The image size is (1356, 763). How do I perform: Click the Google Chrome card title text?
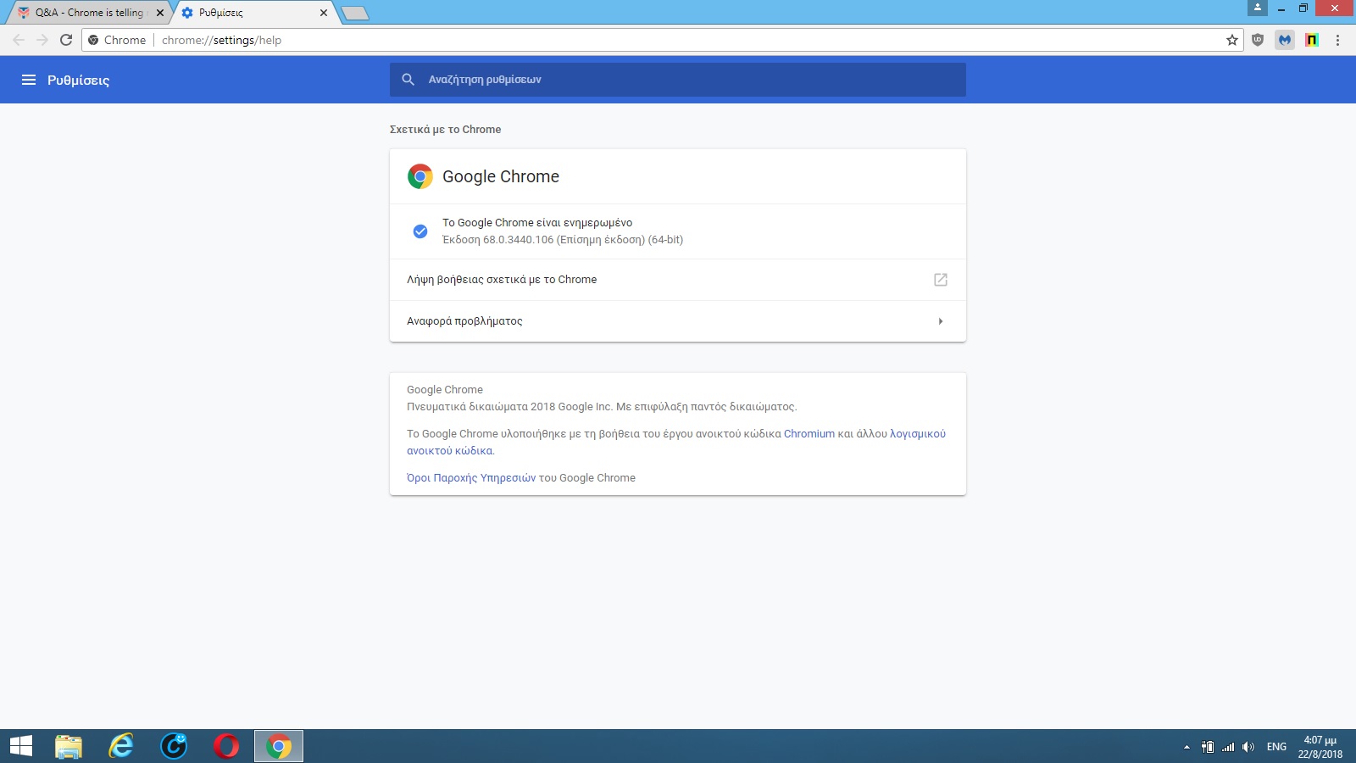501,176
